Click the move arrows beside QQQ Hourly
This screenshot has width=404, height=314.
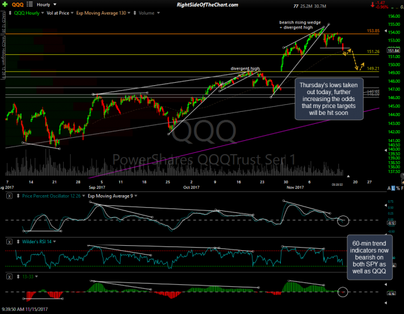10,13
